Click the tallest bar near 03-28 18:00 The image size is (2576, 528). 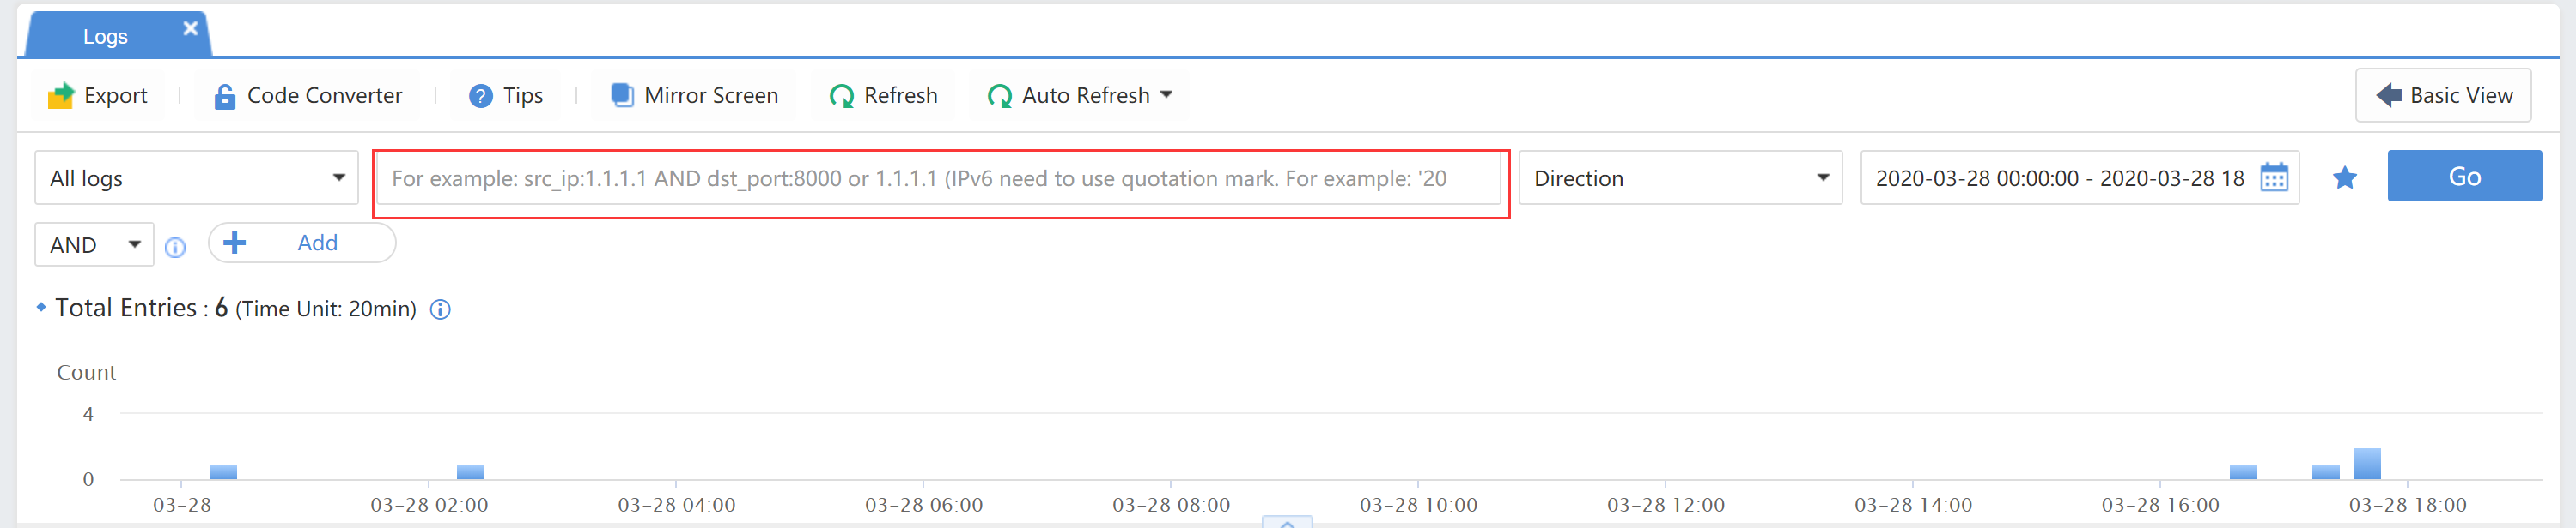click(2366, 464)
